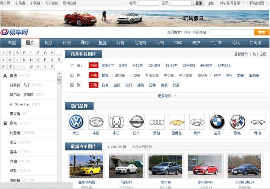Select the 不限 option for 级别
Image resolution: width=270 pixels, height=189 pixels.
(x=94, y=75)
